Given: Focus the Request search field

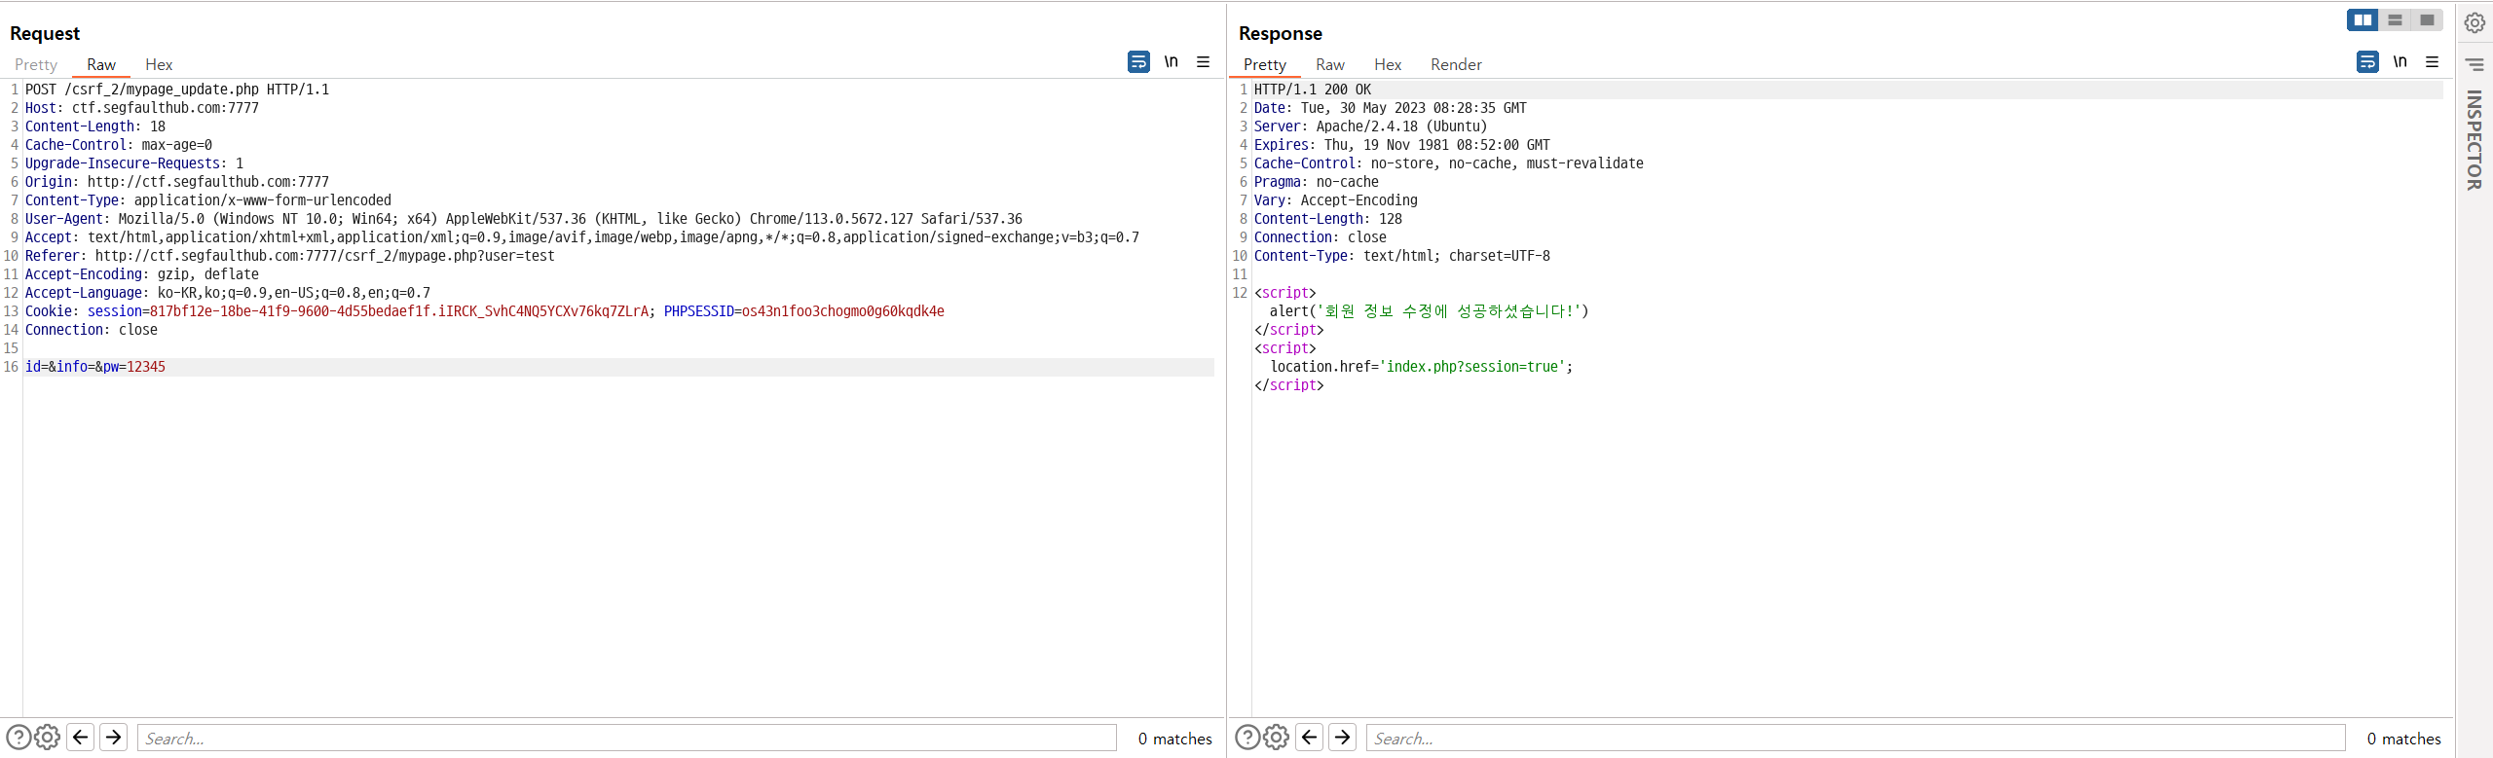Looking at the screenshot, I should point(627,739).
